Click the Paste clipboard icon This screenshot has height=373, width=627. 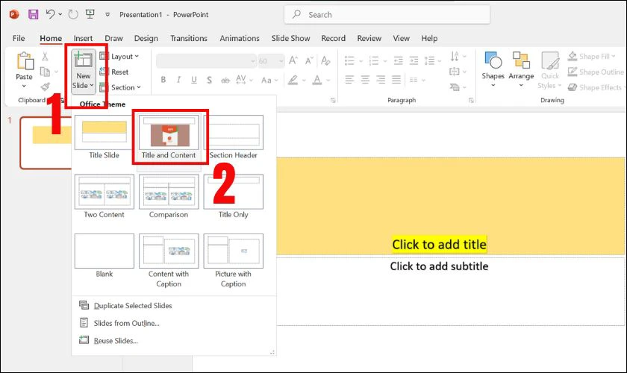25,61
